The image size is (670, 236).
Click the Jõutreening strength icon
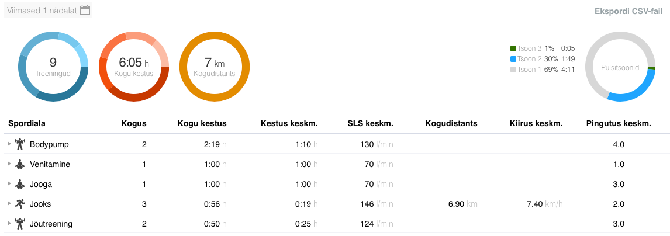pos(20,224)
